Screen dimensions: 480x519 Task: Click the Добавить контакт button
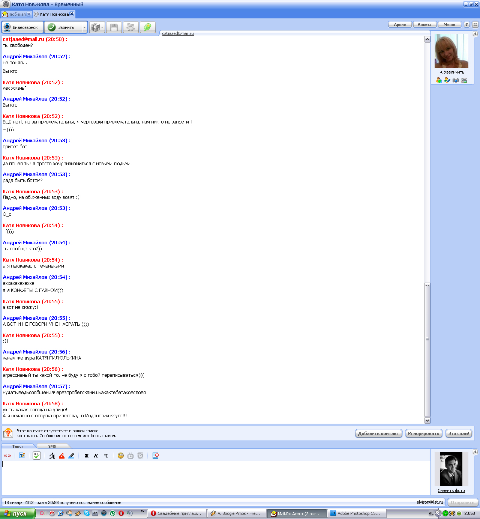pyautogui.click(x=378, y=433)
